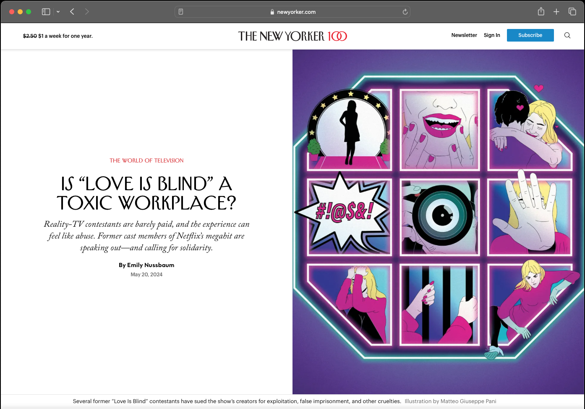
Task: Open a new tab with the plus icon
Action: [556, 12]
